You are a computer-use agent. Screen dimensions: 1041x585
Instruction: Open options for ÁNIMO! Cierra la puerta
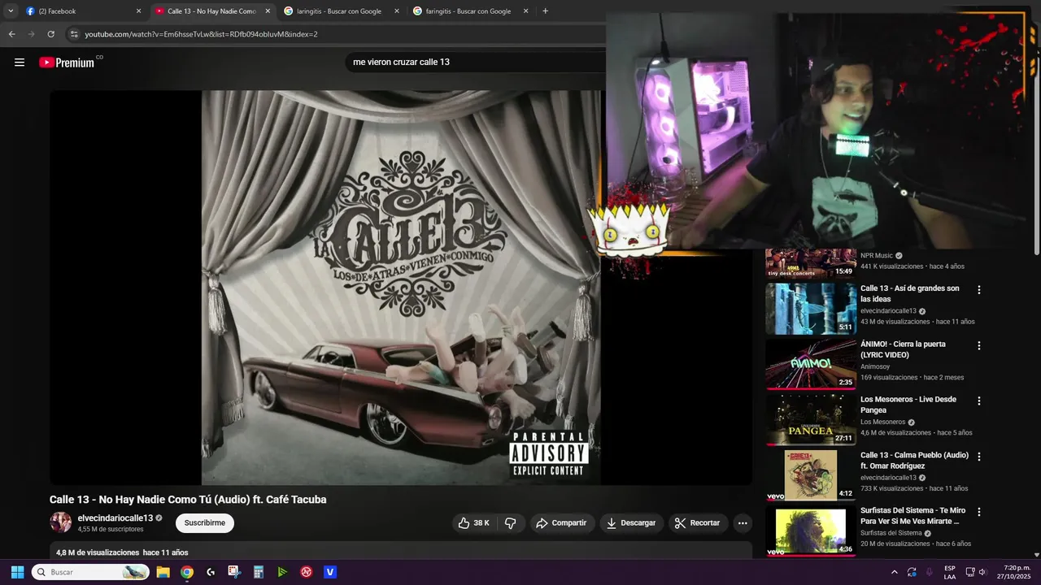point(979,345)
